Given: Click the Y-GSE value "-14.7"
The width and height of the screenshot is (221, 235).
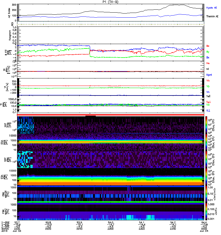Looking at the screenshot, I should coord(111,225).
